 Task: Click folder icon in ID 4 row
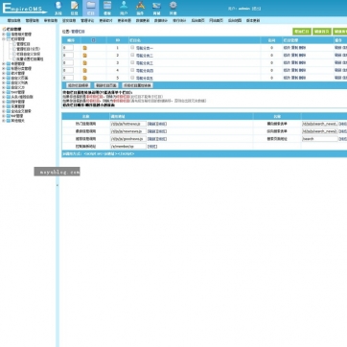pos(84,70)
